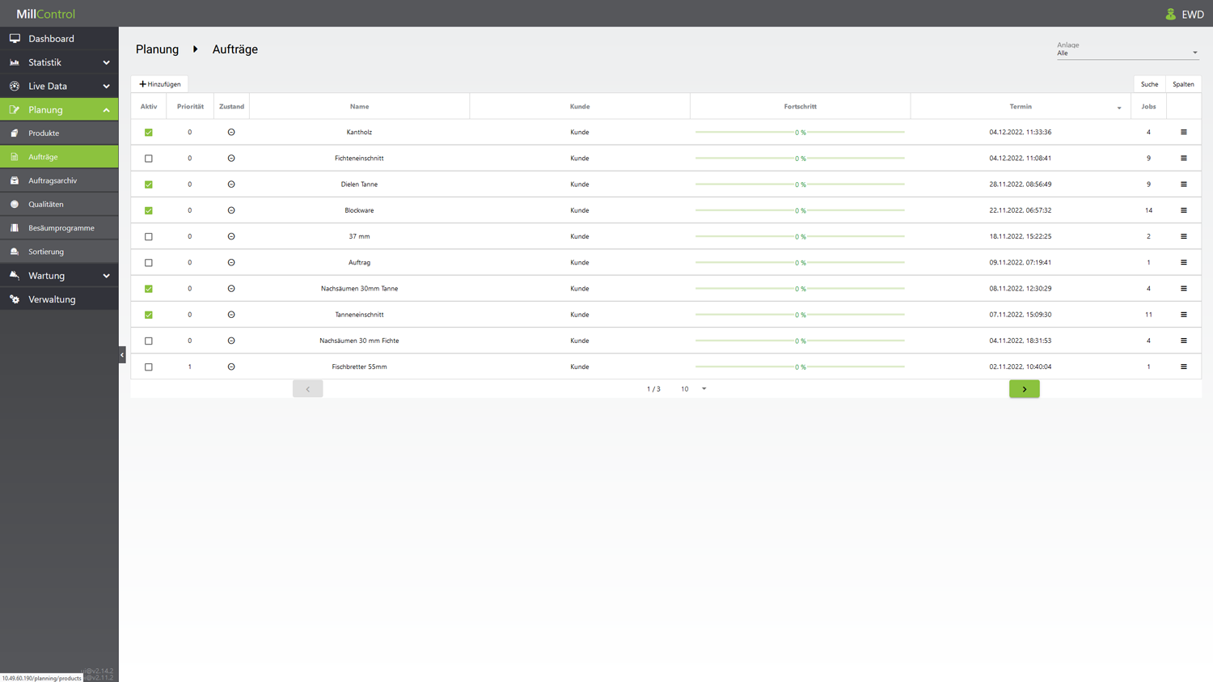Collapse the sidebar using the arrow handle

[122, 354]
